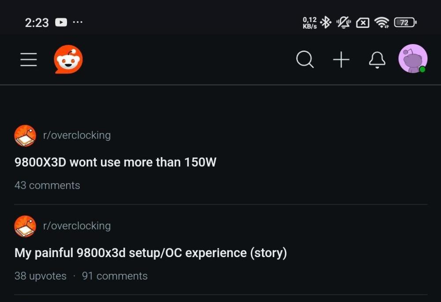Open the Reddit home by tapping the Reddit logo

(x=68, y=59)
